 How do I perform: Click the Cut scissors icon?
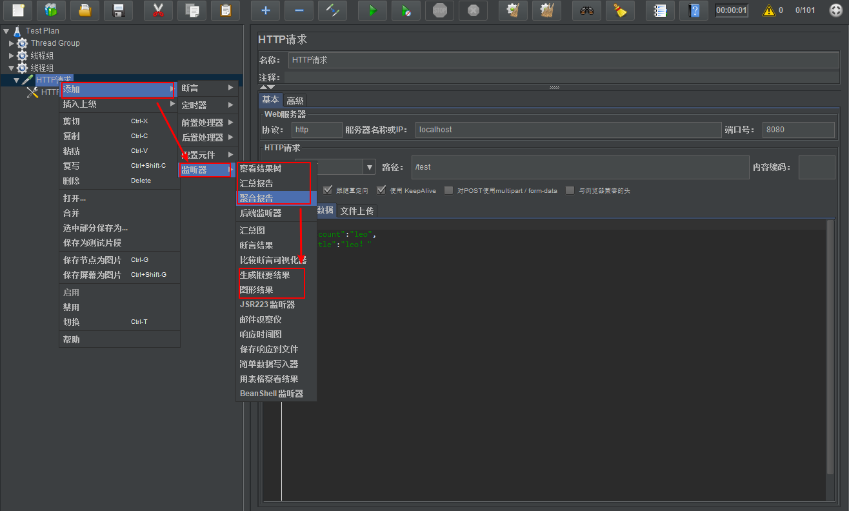[x=158, y=10]
